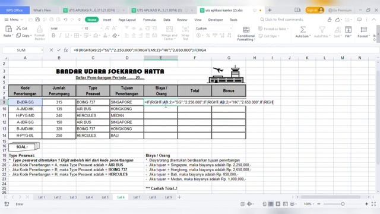Open the Tools ribbon tab
This screenshot has width=380, height=214.
[x=233, y=20]
